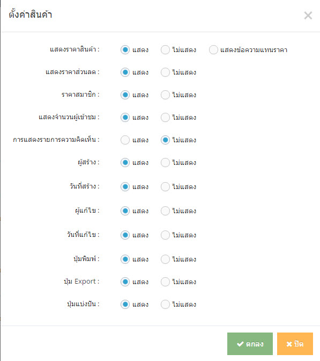
Task: Hide ปุ่มพิมพ์ via ไม่แสดง radio
Action: coord(165,259)
